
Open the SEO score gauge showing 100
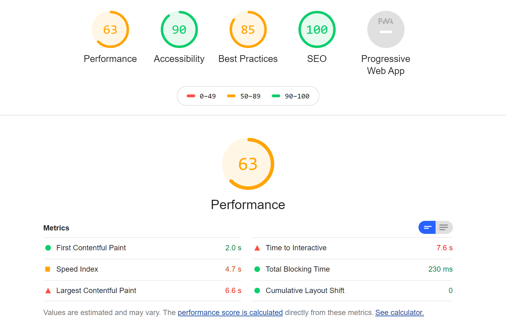pyautogui.click(x=317, y=29)
